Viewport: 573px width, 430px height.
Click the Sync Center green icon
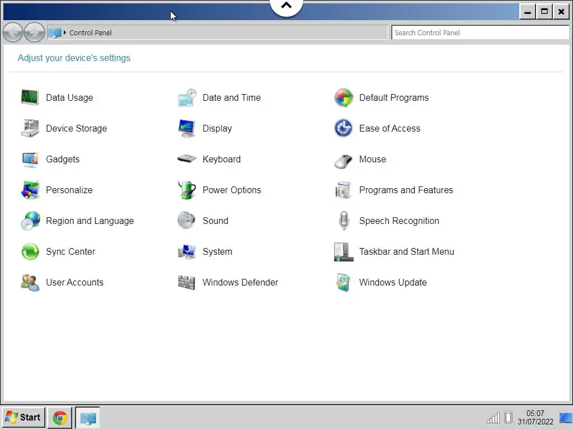tap(30, 251)
